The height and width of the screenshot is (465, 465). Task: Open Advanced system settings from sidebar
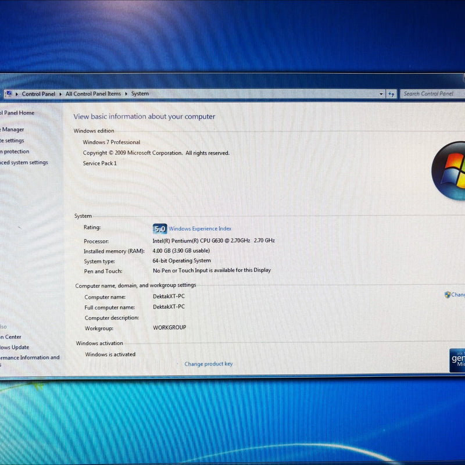(x=24, y=163)
